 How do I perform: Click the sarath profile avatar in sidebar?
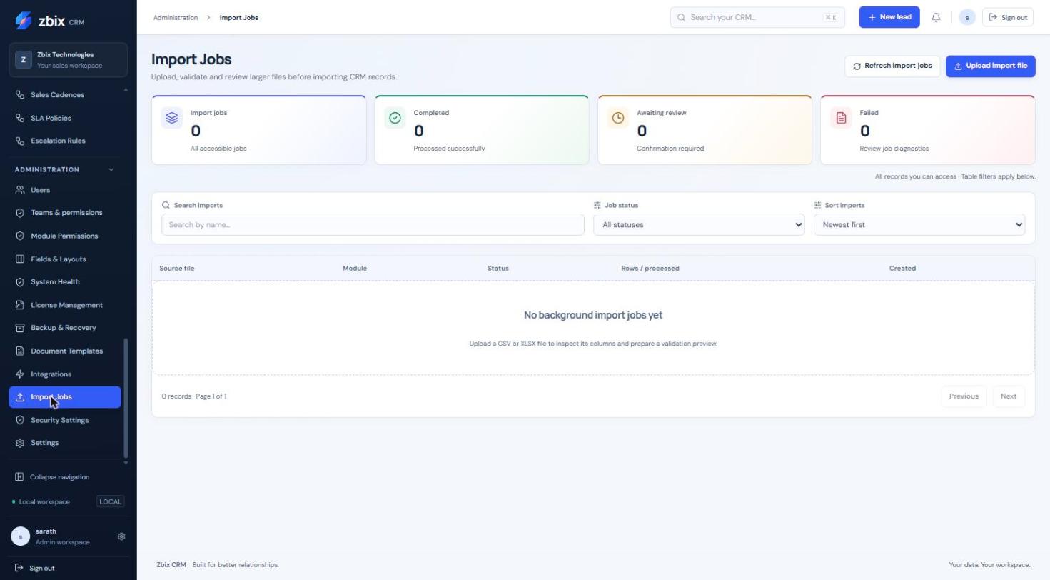[21, 536]
